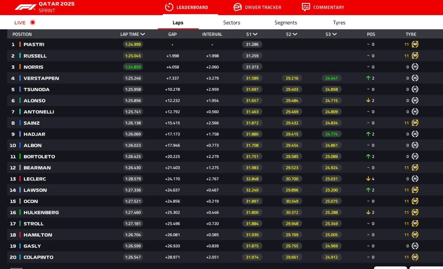Click the F1 logo in header
Image resolution: width=443 pixels, height=269 pixels.
click(25, 7)
